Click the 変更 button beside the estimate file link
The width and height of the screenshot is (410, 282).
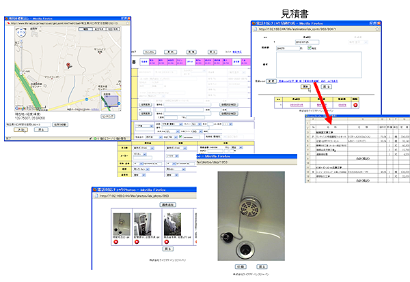tap(271, 81)
